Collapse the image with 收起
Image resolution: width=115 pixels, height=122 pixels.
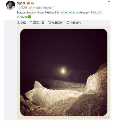click(x=22, y=23)
